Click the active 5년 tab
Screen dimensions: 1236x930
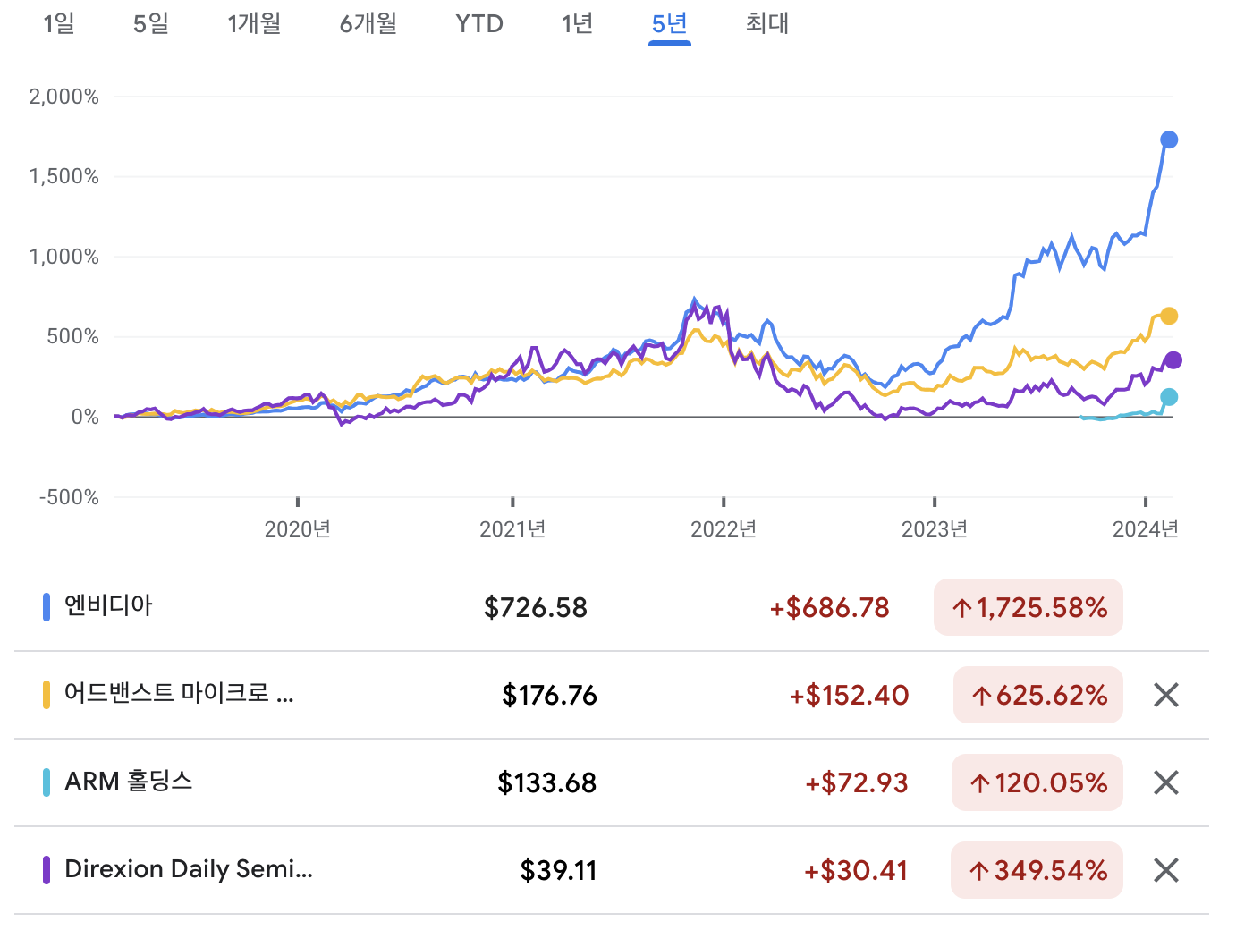click(x=670, y=23)
